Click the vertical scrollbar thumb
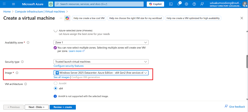 coord(247,62)
